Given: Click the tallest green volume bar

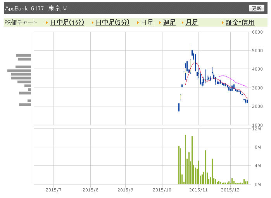Looking at the screenshot, I should coord(185,159).
